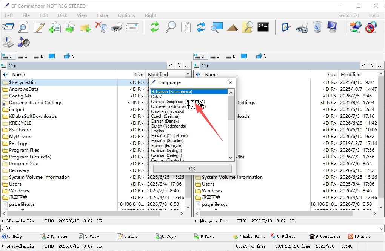The image size is (385, 251).
Task: Expand the left panel C: path arrow
Action: [x=15, y=66]
